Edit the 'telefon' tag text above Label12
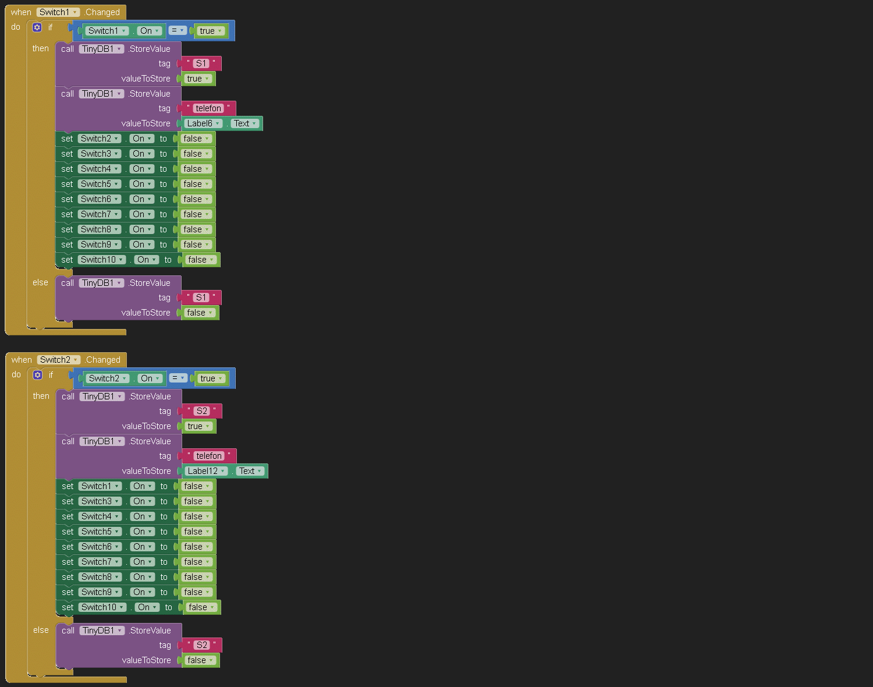 (x=209, y=456)
